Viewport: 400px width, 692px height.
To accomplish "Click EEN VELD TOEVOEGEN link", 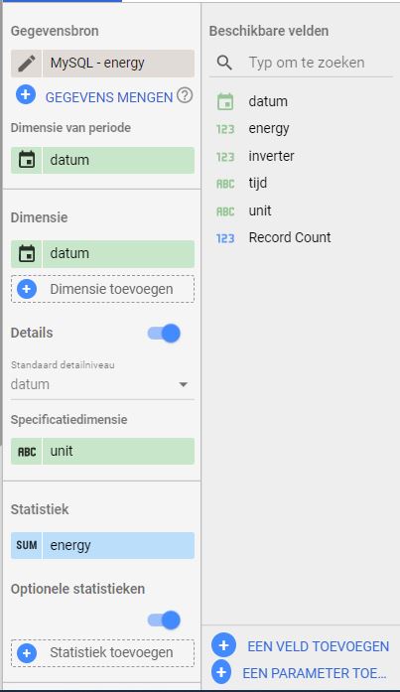I will tap(318, 646).
